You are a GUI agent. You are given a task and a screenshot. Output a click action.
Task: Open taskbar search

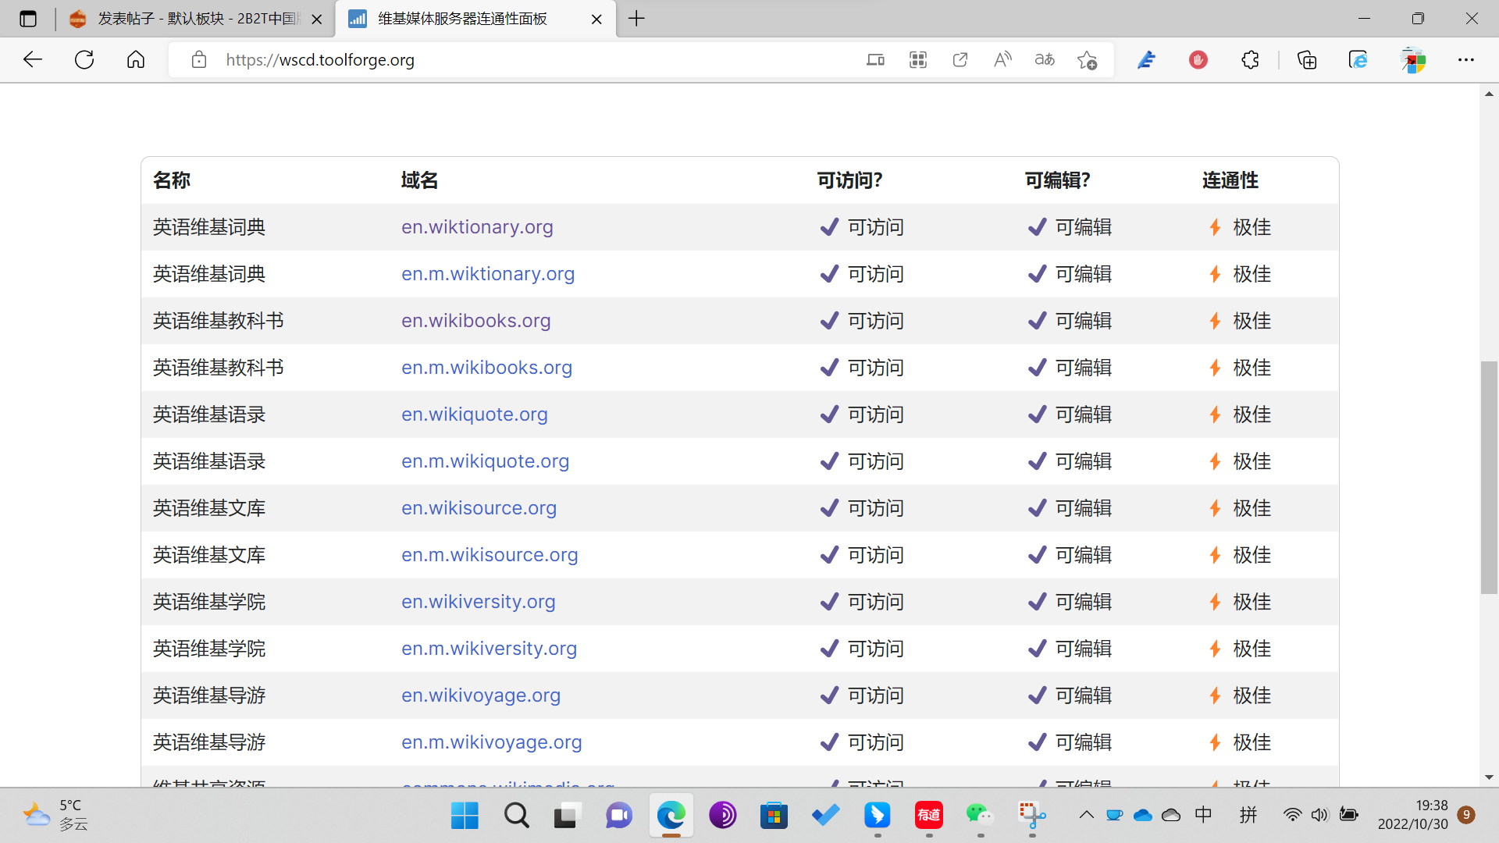(x=516, y=816)
